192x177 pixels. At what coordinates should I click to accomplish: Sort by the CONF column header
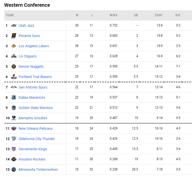point(158,15)
